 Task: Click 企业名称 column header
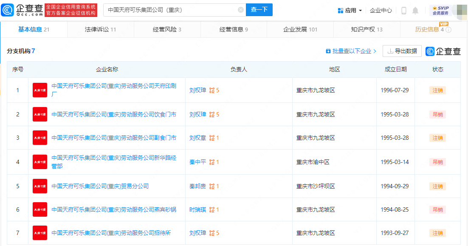pyautogui.click(x=107, y=69)
